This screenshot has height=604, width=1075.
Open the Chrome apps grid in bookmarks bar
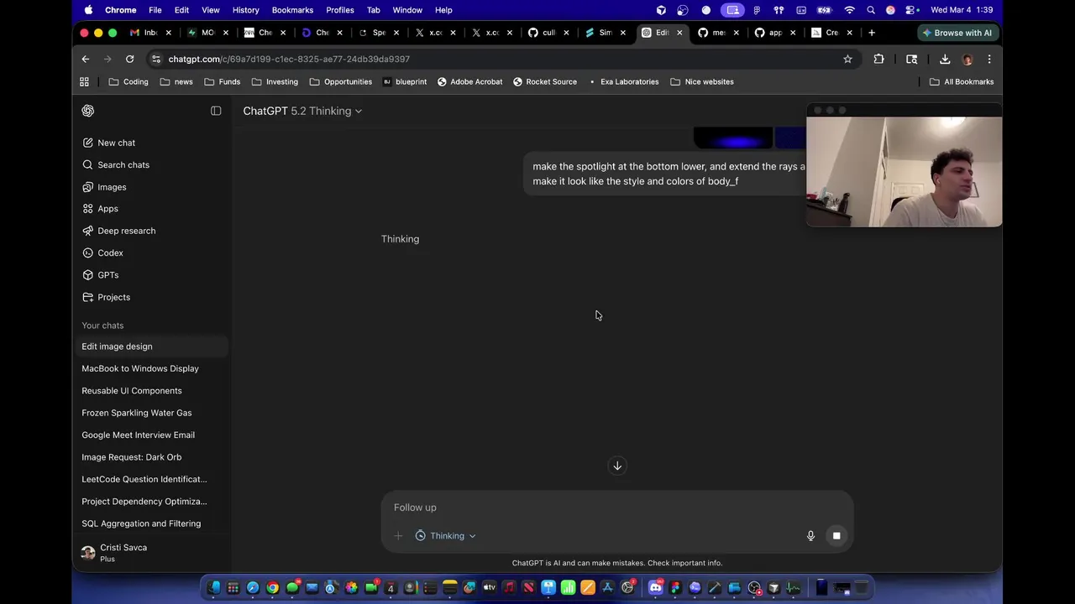pyautogui.click(x=84, y=81)
